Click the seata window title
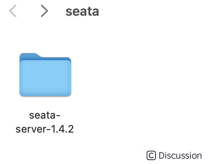 click(82, 11)
